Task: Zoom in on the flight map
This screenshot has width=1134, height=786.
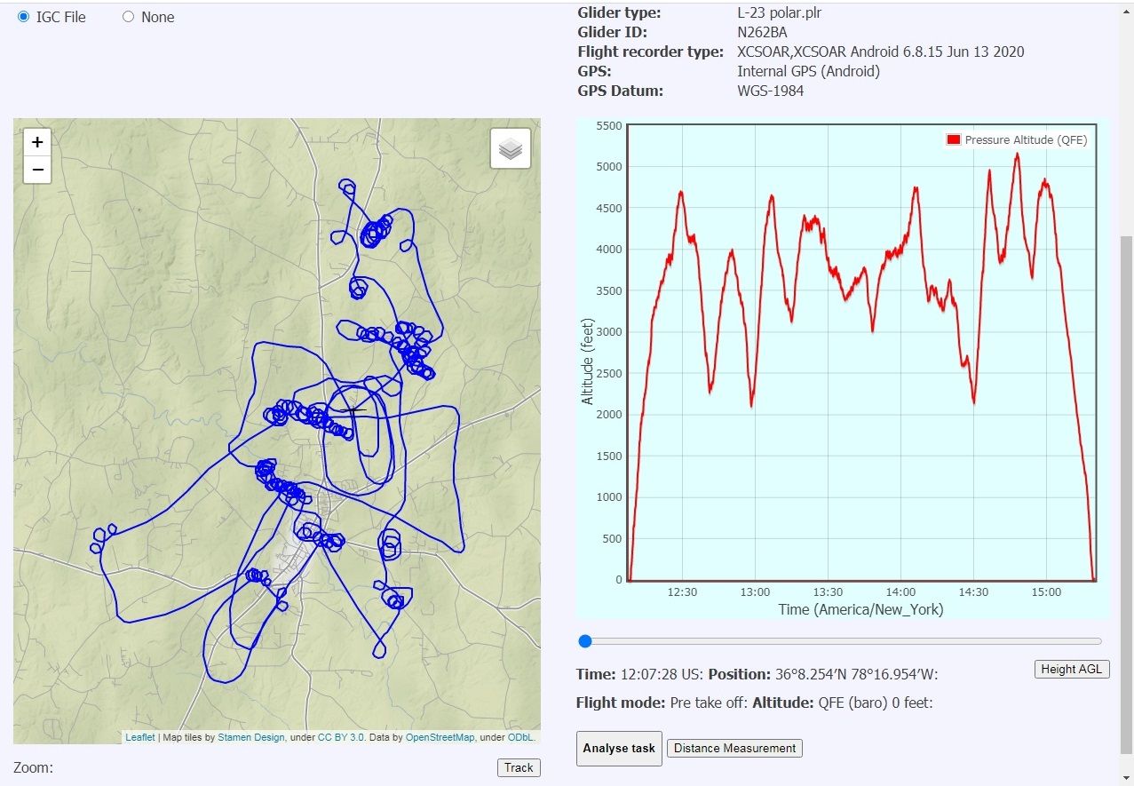Action: pyautogui.click(x=37, y=142)
